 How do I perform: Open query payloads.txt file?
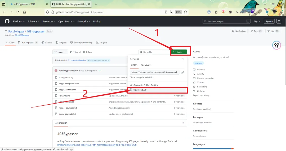pos(67,114)
